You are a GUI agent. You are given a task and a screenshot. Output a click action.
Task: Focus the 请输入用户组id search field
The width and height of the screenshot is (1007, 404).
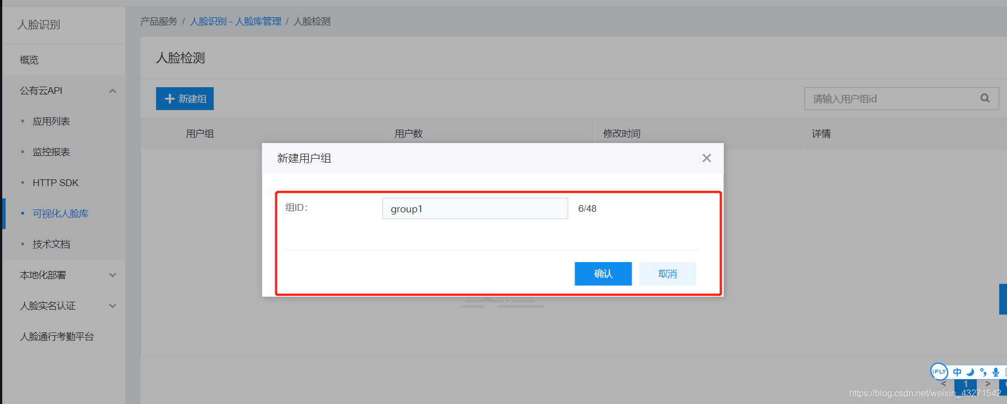point(901,98)
